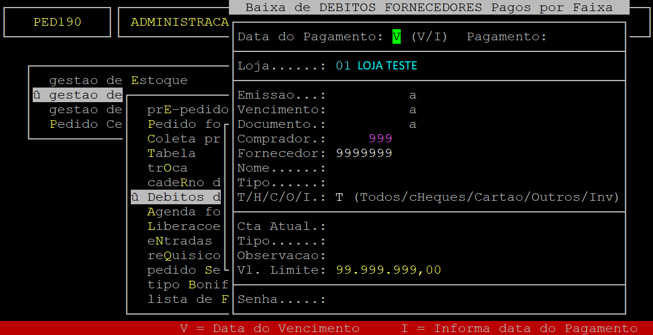Click the Comprador field with 999

[x=380, y=139]
